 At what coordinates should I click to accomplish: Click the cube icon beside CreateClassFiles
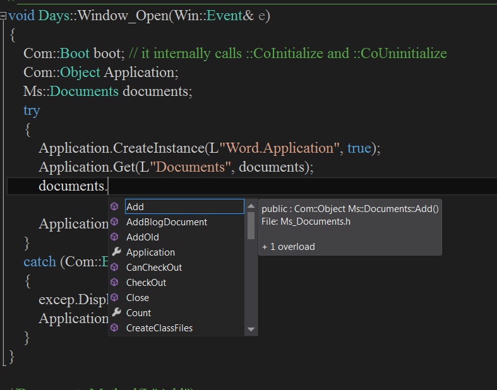(114, 328)
